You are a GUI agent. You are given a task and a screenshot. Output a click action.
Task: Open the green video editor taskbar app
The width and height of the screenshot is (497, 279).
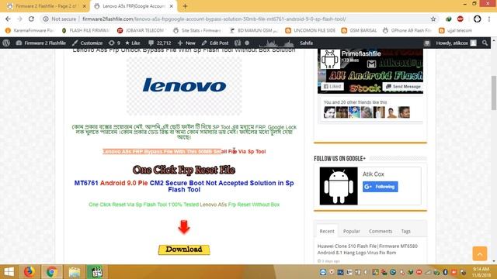(x=96, y=272)
